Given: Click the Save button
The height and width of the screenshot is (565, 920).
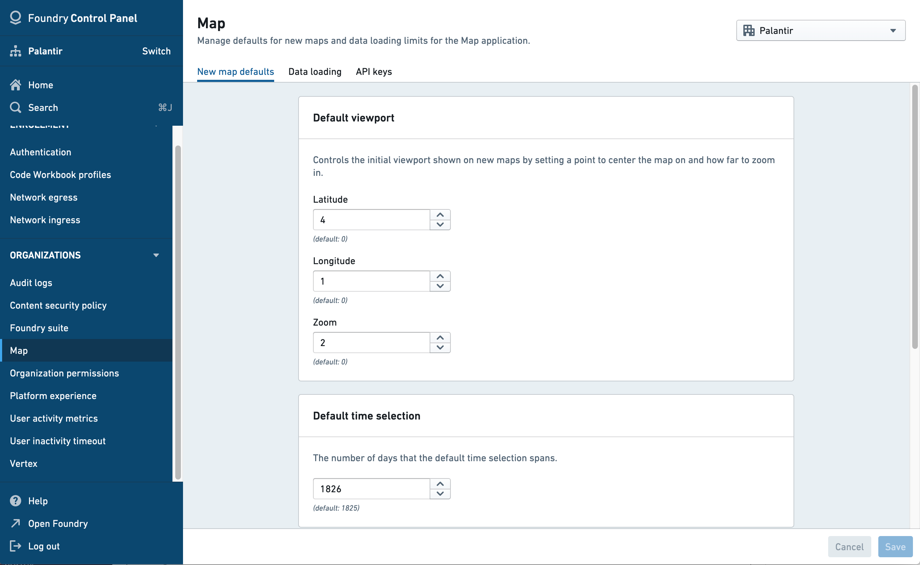Looking at the screenshot, I should (895, 546).
